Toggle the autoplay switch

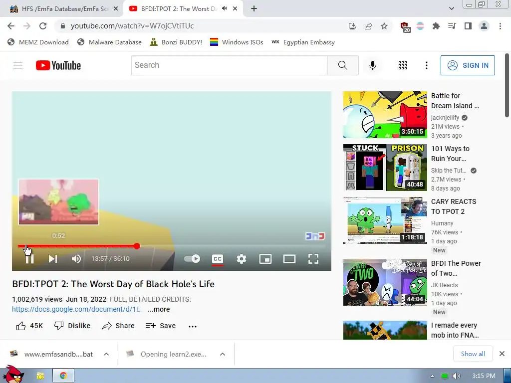point(192,259)
